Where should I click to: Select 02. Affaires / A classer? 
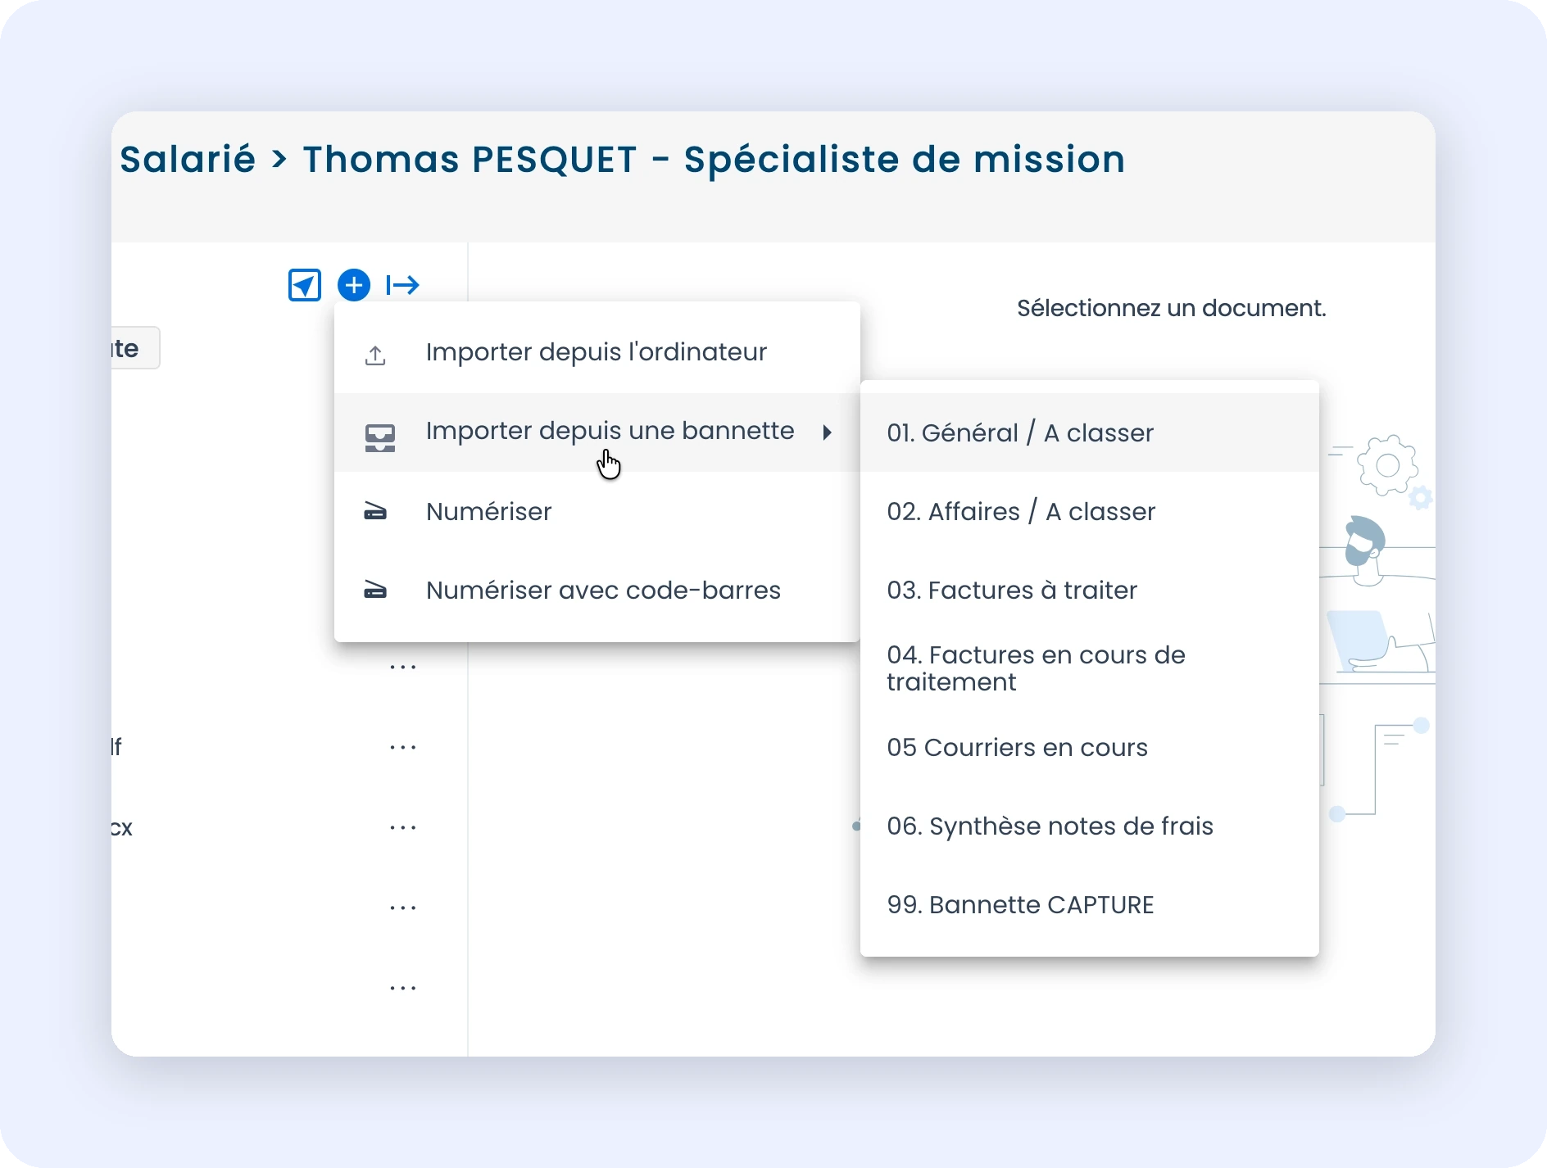[x=1090, y=511]
